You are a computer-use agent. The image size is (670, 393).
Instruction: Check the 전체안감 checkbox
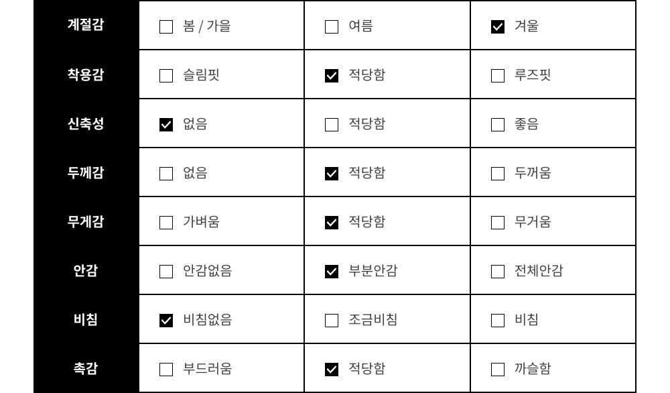[497, 272]
